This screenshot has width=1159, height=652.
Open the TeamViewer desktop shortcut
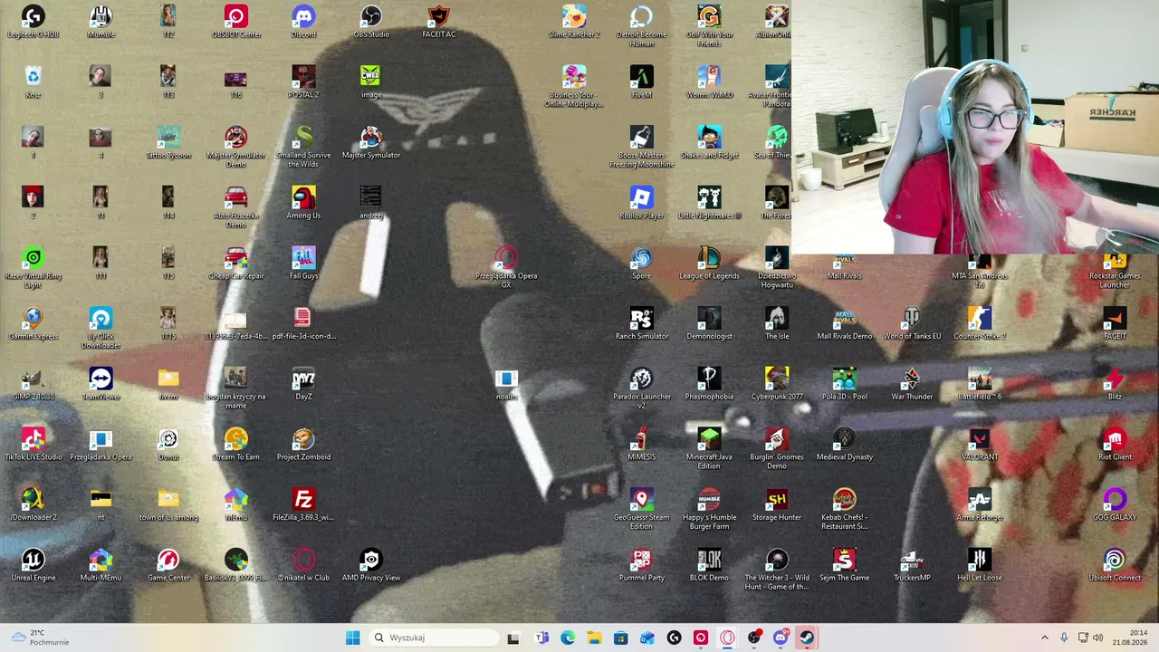(x=101, y=385)
